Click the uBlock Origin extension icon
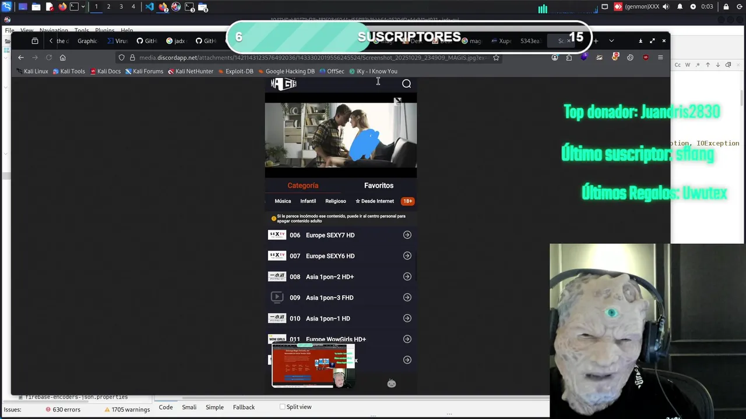Viewport: 746px width, 419px height. [x=646, y=58]
